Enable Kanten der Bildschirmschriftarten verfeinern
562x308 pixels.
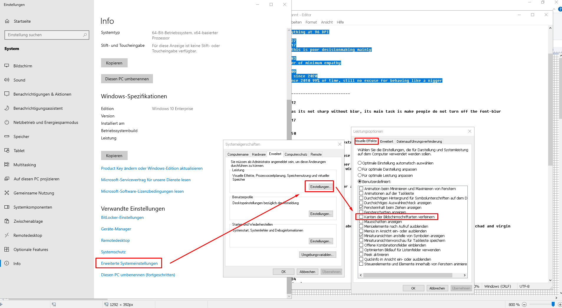[x=361, y=217]
